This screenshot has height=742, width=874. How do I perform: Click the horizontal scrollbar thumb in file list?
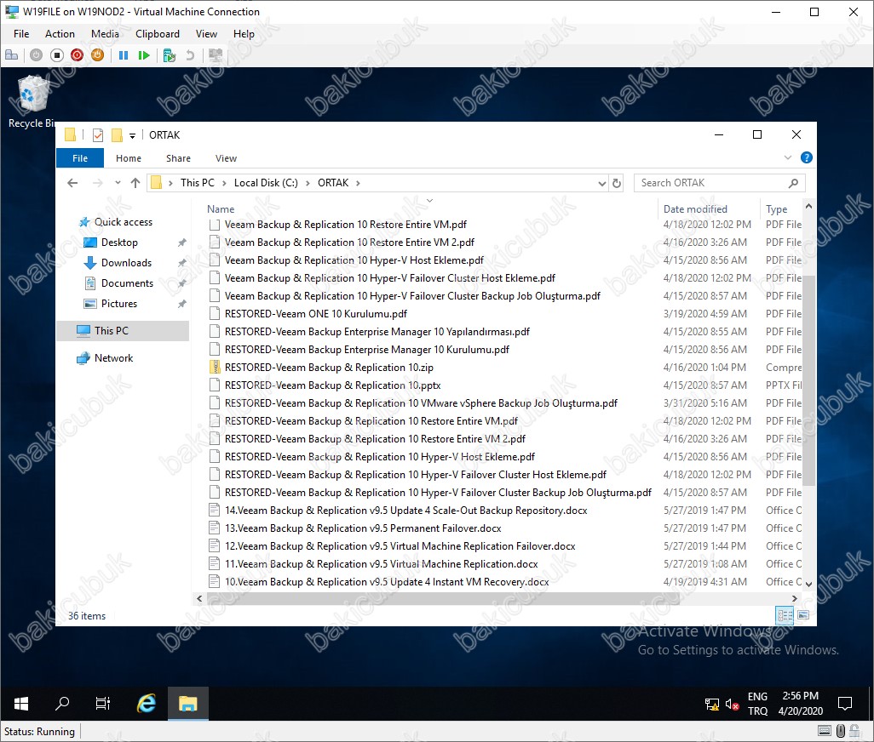coord(443,598)
